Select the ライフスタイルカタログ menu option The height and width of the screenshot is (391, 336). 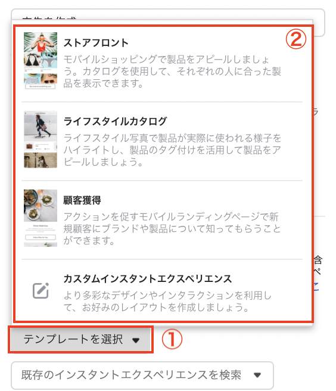tap(162, 141)
